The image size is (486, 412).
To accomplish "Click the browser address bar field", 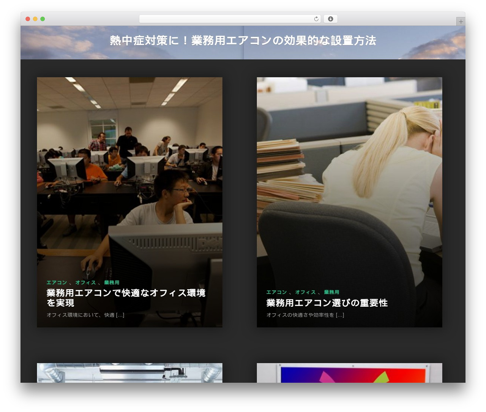I will point(230,19).
